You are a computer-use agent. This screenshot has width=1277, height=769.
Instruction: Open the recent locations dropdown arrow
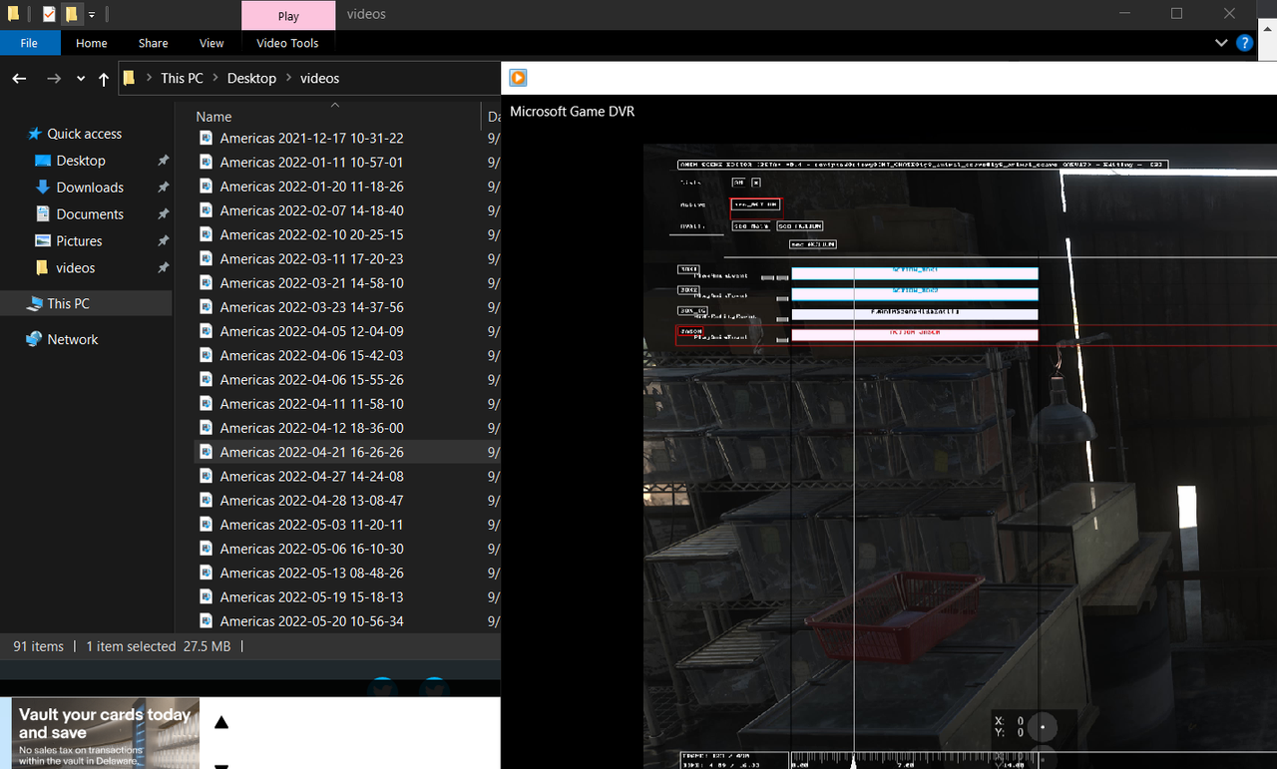click(81, 80)
